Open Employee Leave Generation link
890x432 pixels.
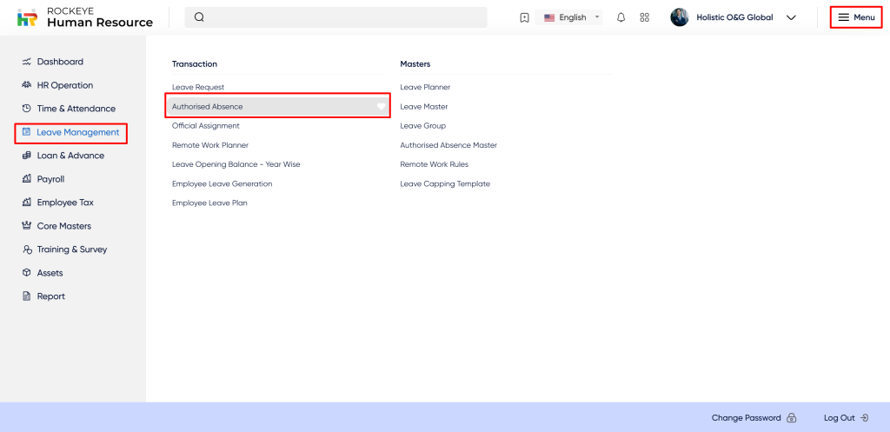point(222,183)
